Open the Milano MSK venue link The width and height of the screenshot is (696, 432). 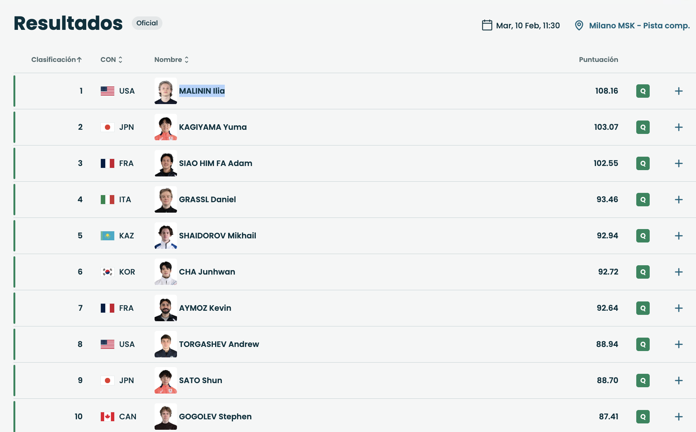pyautogui.click(x=639, y=25)
